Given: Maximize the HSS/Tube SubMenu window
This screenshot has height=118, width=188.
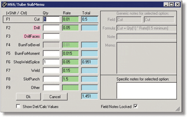Looking at the screenshot, I should coord(171,4).
